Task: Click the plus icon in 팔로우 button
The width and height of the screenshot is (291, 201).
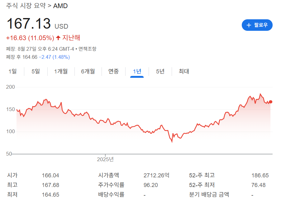Action: click(249, 25)
